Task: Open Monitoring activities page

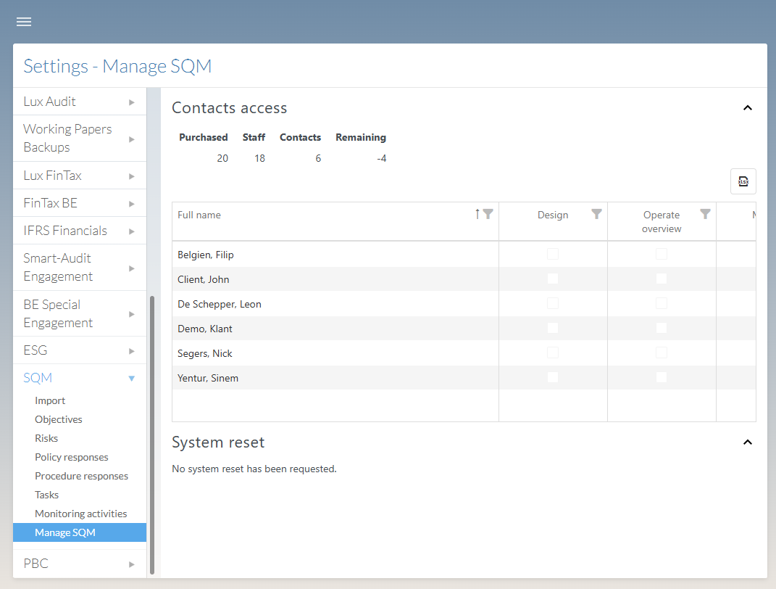Action: coord(80,514)
